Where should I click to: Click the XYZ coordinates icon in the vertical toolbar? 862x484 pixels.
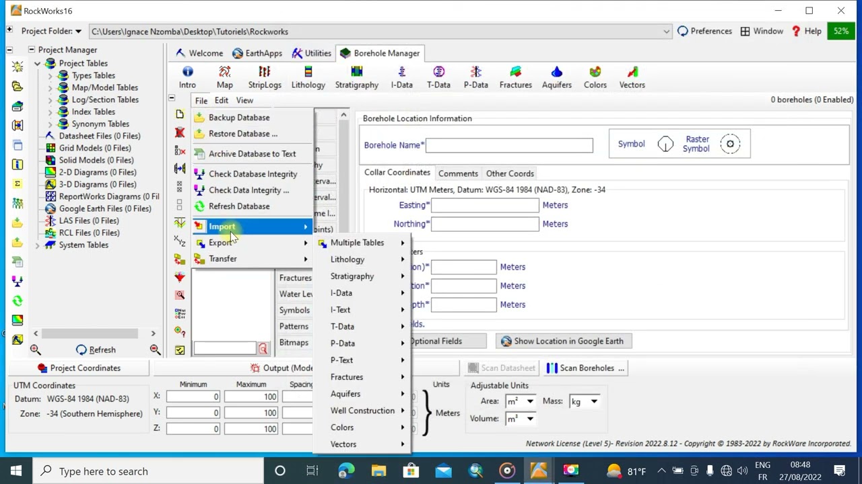click(180, 241)
